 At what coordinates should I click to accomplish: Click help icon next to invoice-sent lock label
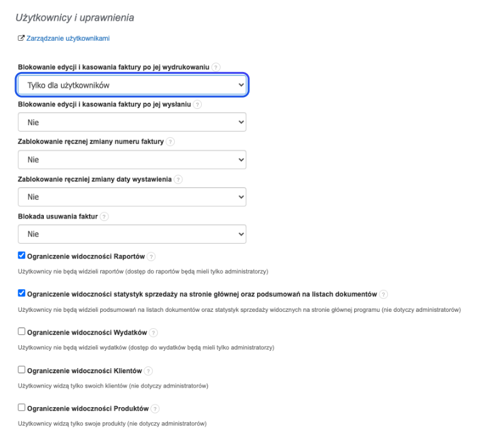(x=197, y=105)
